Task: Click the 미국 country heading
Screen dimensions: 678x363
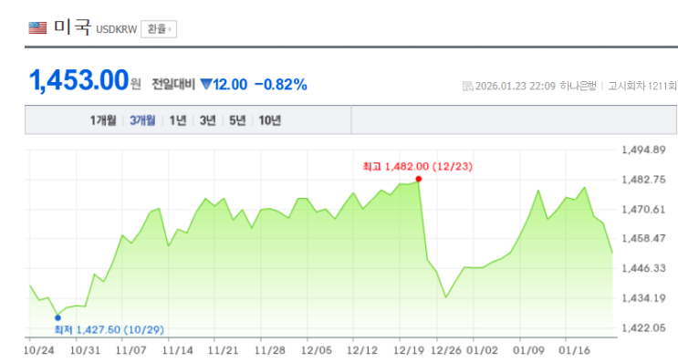Action: [x=72, y=27]
